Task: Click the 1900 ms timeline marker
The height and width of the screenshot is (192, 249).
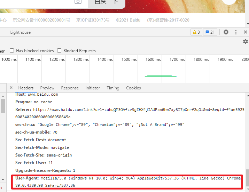Action: (x=225, y=59)
